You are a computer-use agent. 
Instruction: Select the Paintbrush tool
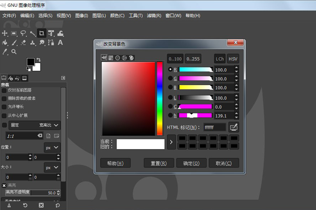point(14,43)
